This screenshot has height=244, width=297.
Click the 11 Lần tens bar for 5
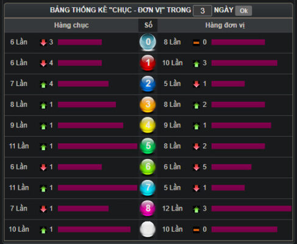click(x=98, y=146)
